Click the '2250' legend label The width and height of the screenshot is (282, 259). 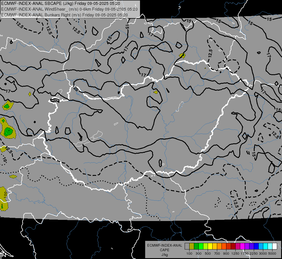click(253, 254)
